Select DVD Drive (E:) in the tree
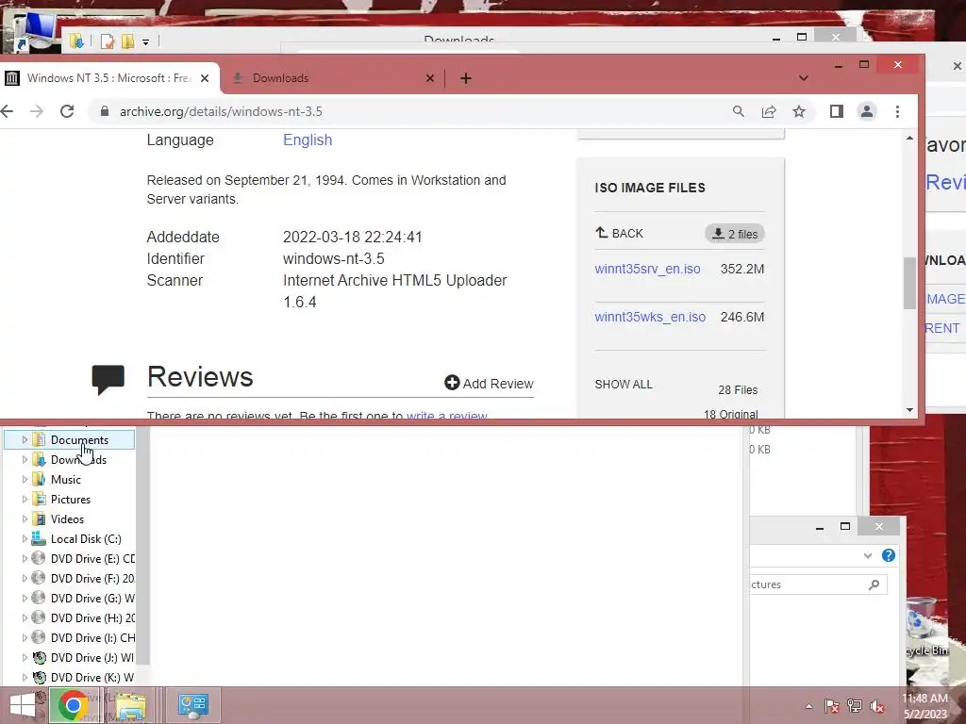The image size is (966, 724). pos(92,558)
